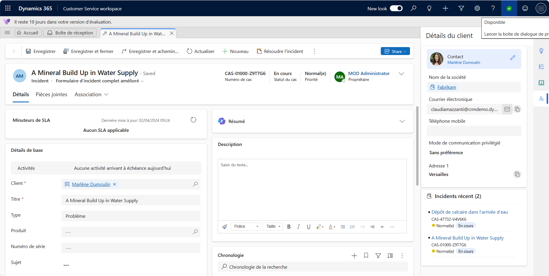Screen dimensions: 549x276
Task: Open global search magnifier in top bar
Action: (x=414, y=8)
